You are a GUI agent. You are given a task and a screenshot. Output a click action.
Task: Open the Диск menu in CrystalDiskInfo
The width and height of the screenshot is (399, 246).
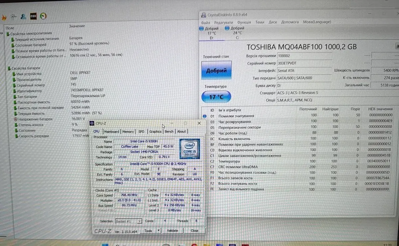tap(273, 22)
